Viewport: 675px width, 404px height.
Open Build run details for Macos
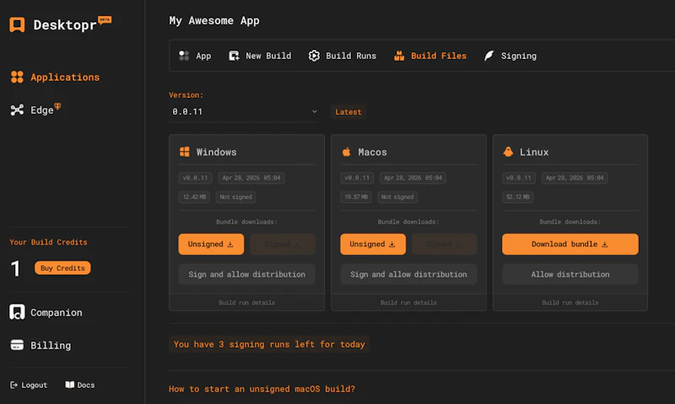[x=408, y=303]
